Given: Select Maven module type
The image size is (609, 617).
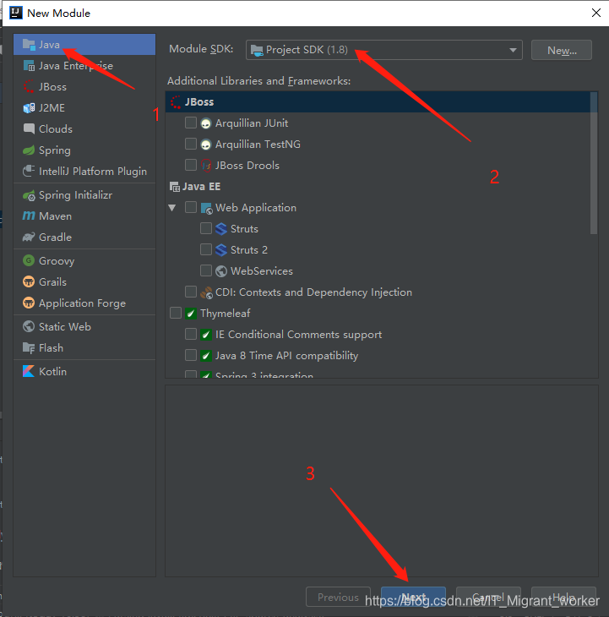Looking at the screenshot, I should (x=84, y=216).
